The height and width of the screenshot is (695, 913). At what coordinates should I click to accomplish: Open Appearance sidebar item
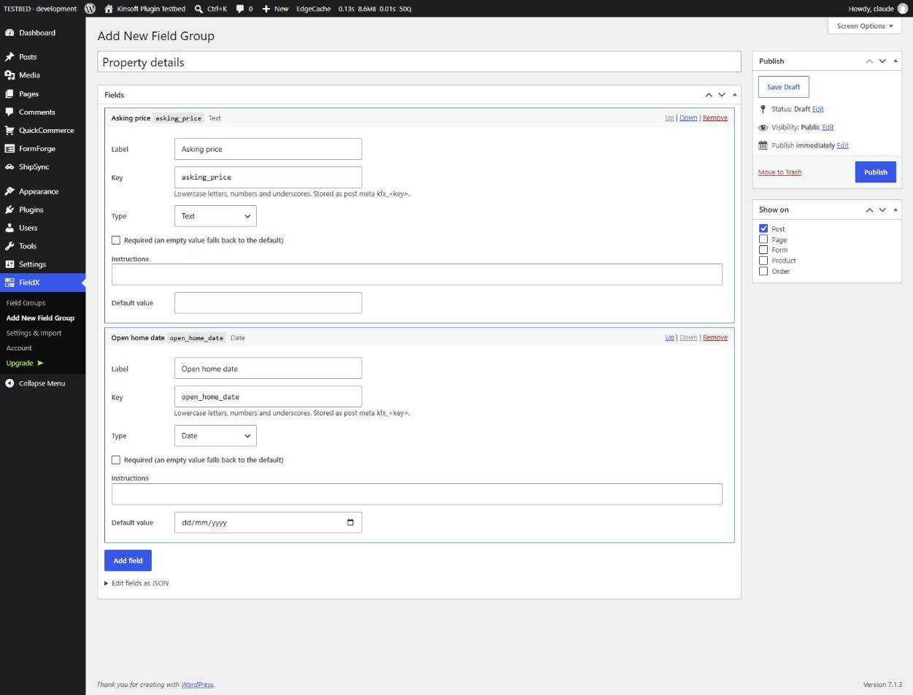42,191
